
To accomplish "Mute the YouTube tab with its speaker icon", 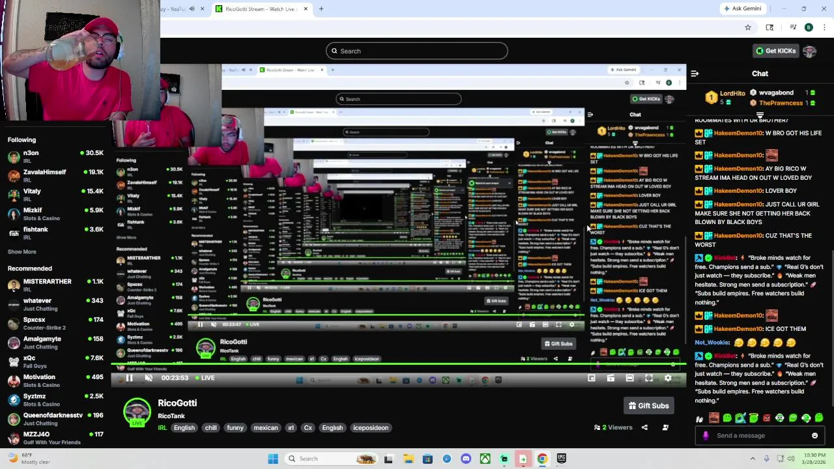I will point(192,8).
